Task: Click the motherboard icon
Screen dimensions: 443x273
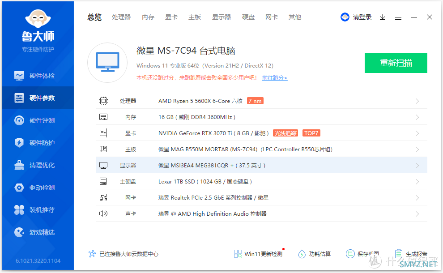Action: click(103, 149)
